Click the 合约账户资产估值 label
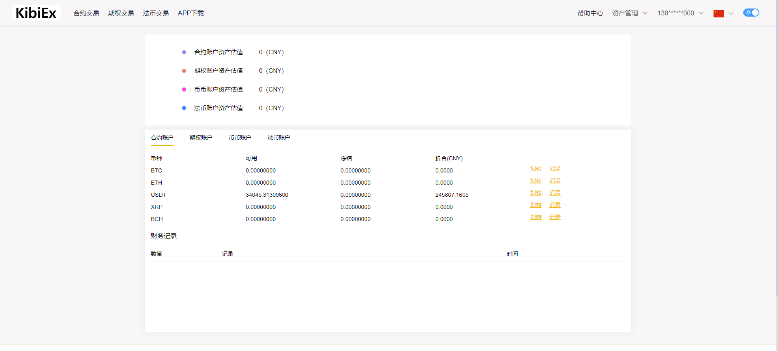The image size is (778, 351). [219, 52]
